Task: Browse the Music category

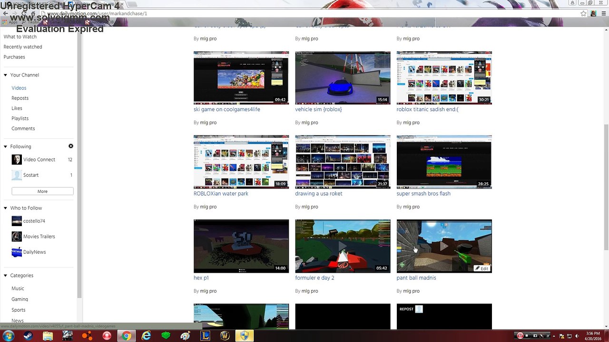Action: click(18, 289)
